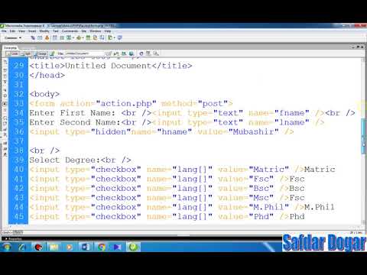This screenshot has height=275, width=367.
Task: Click the Refresh Design View icon
Action: (141, 53)
